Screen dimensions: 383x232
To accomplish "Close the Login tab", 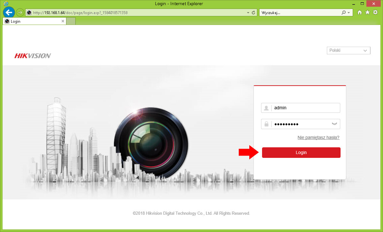I will click(63, 21).
